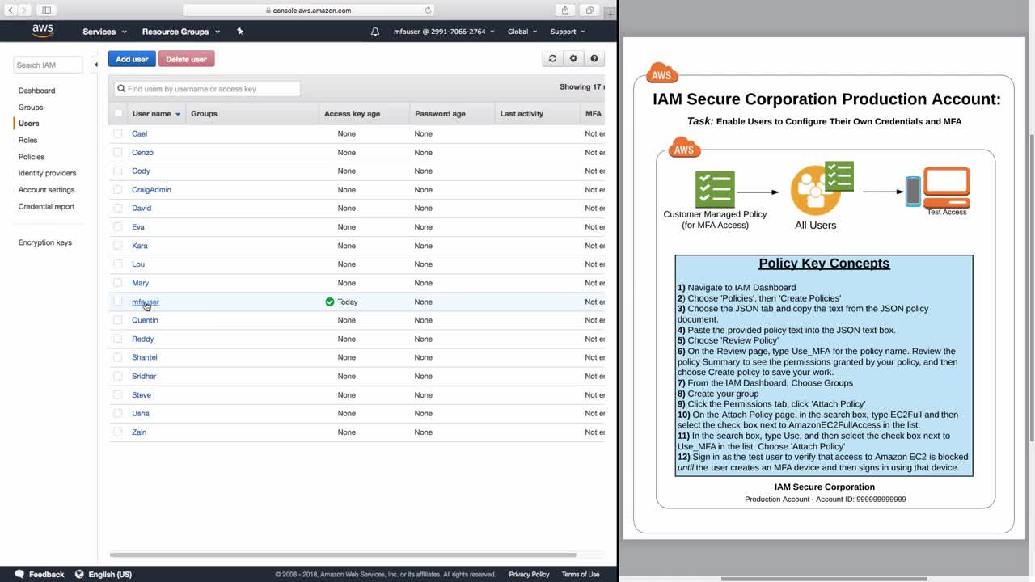Click the AWS logo home icon
This screenshot has width=1035, height=582.
(43, 31)
